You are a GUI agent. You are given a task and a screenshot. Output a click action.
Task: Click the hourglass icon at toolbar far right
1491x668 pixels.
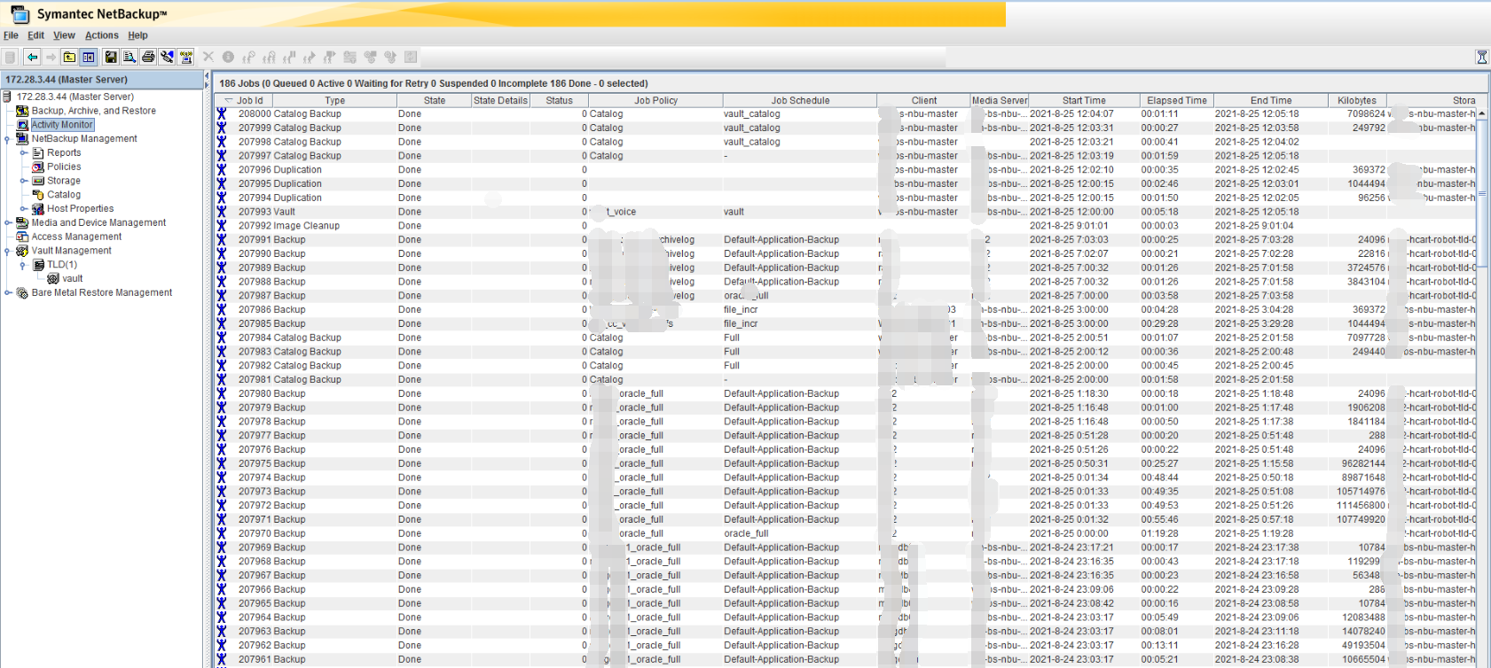pos(1481,57)
